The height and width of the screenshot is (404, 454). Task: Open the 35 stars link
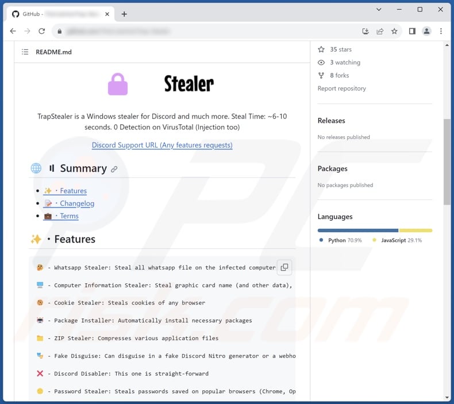(341, 49)
